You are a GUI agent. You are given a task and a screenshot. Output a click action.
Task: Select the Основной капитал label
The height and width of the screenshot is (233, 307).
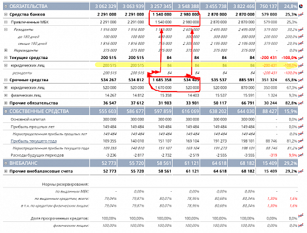[x=28, y=119]
